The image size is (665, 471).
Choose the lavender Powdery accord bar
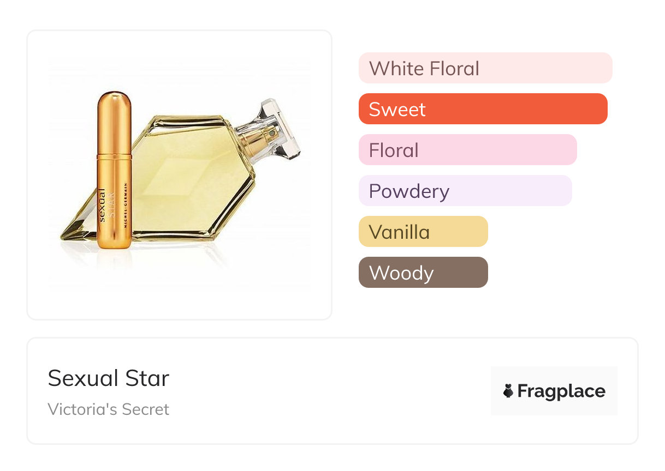coord(465,191)
